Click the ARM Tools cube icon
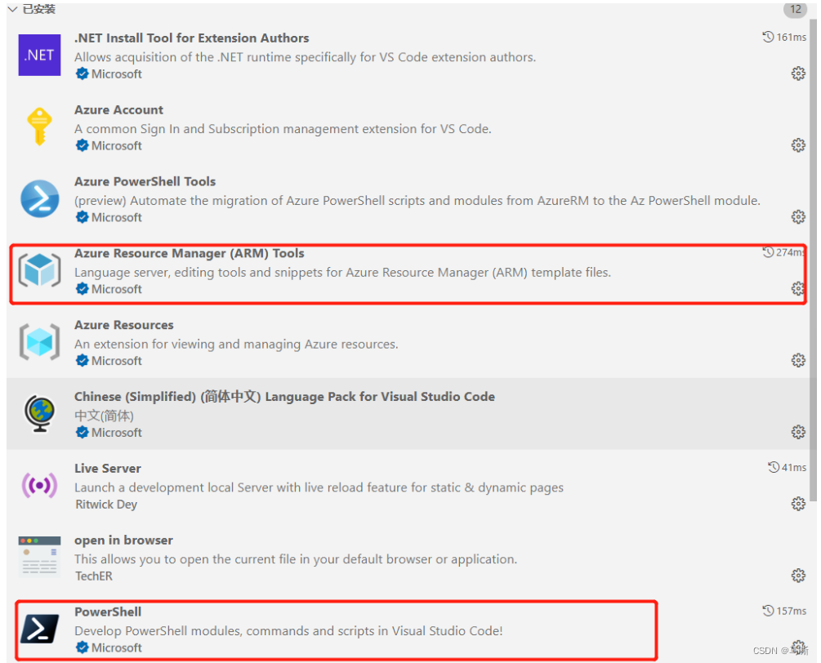Screen dimensions: 821x663 point(39,270)
